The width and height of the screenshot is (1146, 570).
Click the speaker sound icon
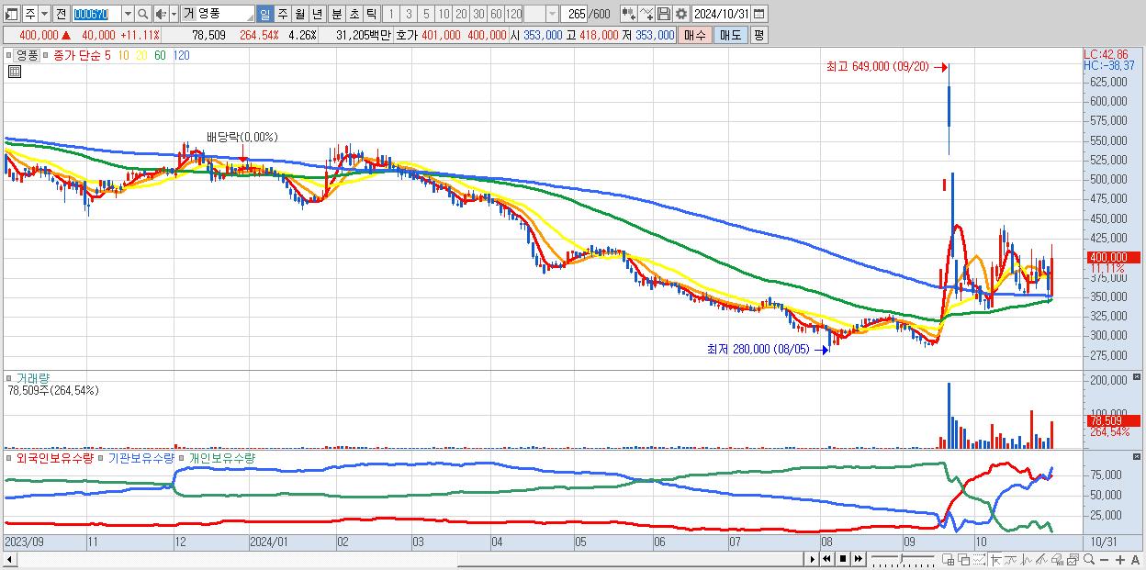pos(161,14)
